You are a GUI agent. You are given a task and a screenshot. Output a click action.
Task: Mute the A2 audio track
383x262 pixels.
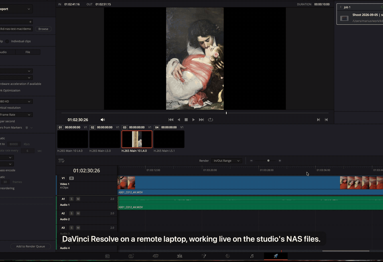78,213
